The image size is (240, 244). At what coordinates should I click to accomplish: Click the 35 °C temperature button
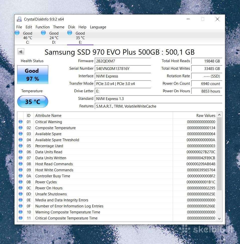pos(33,102)
